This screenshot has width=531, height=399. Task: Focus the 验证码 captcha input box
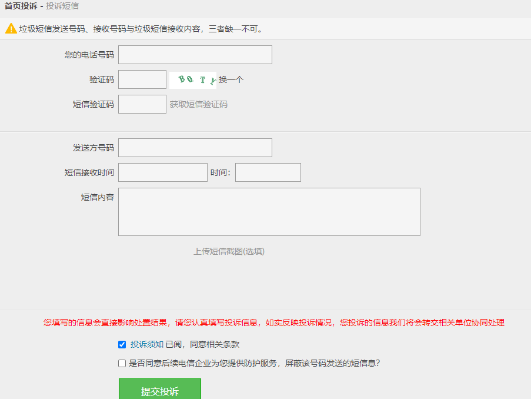pos(142,79)
